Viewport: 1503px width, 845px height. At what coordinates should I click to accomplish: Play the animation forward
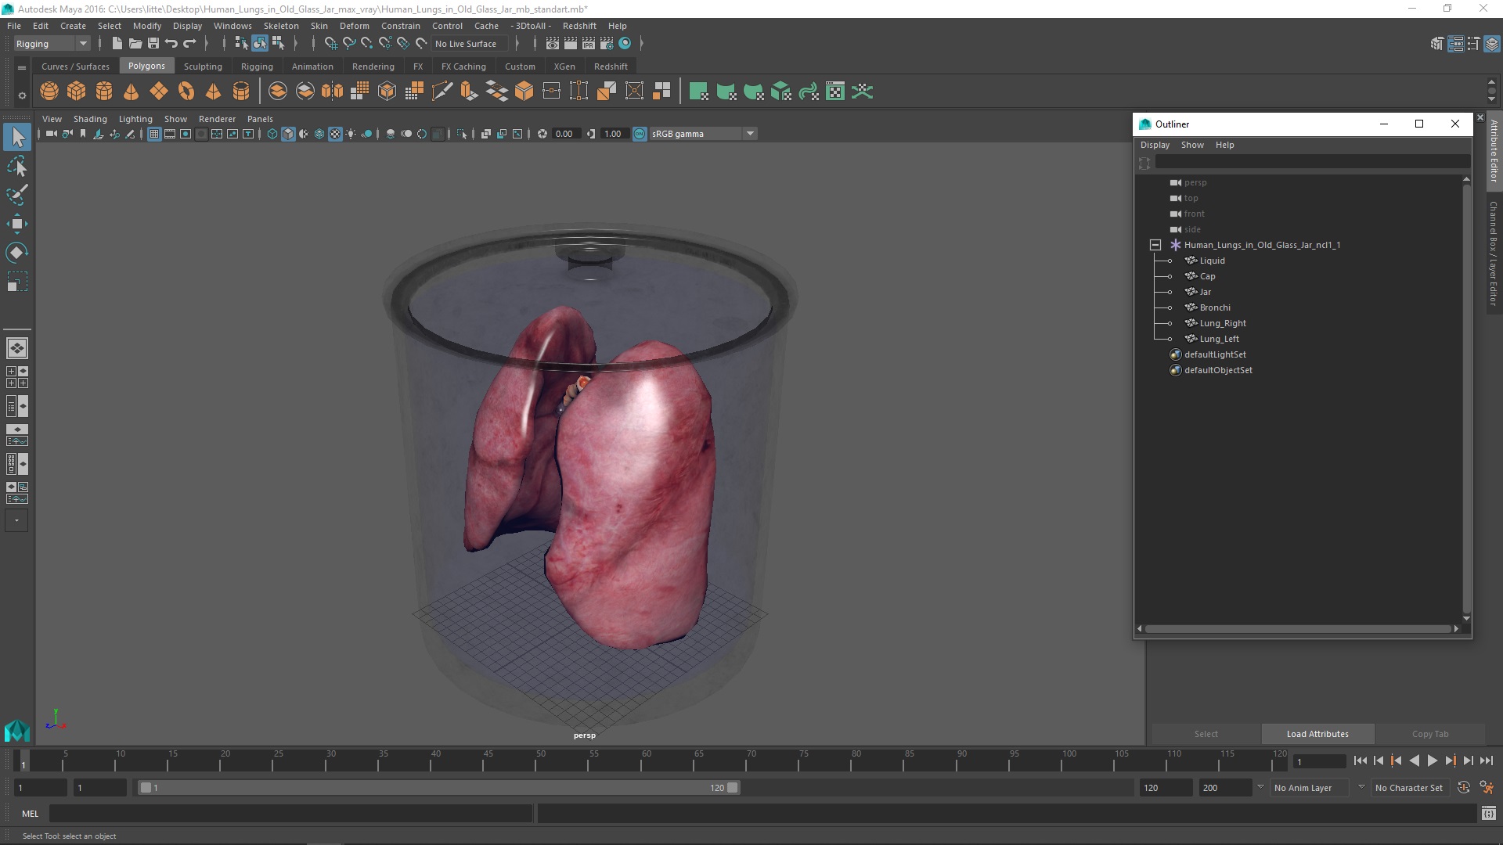1433,760
